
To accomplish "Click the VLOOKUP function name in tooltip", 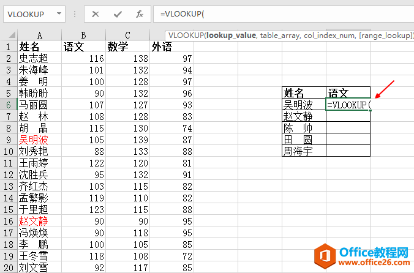I will 186,36.
